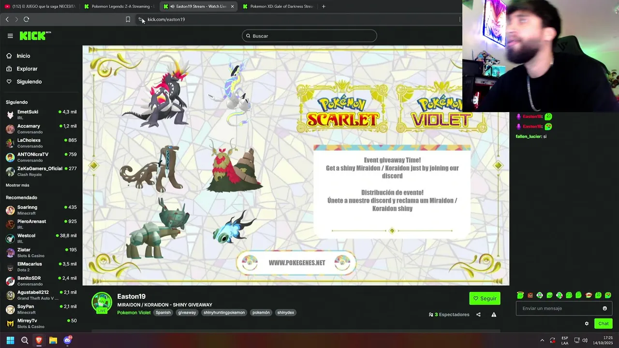Open ElMacarius recommended channel
The height and width of the screenshot is (348, 619).
tap(41, 266)
